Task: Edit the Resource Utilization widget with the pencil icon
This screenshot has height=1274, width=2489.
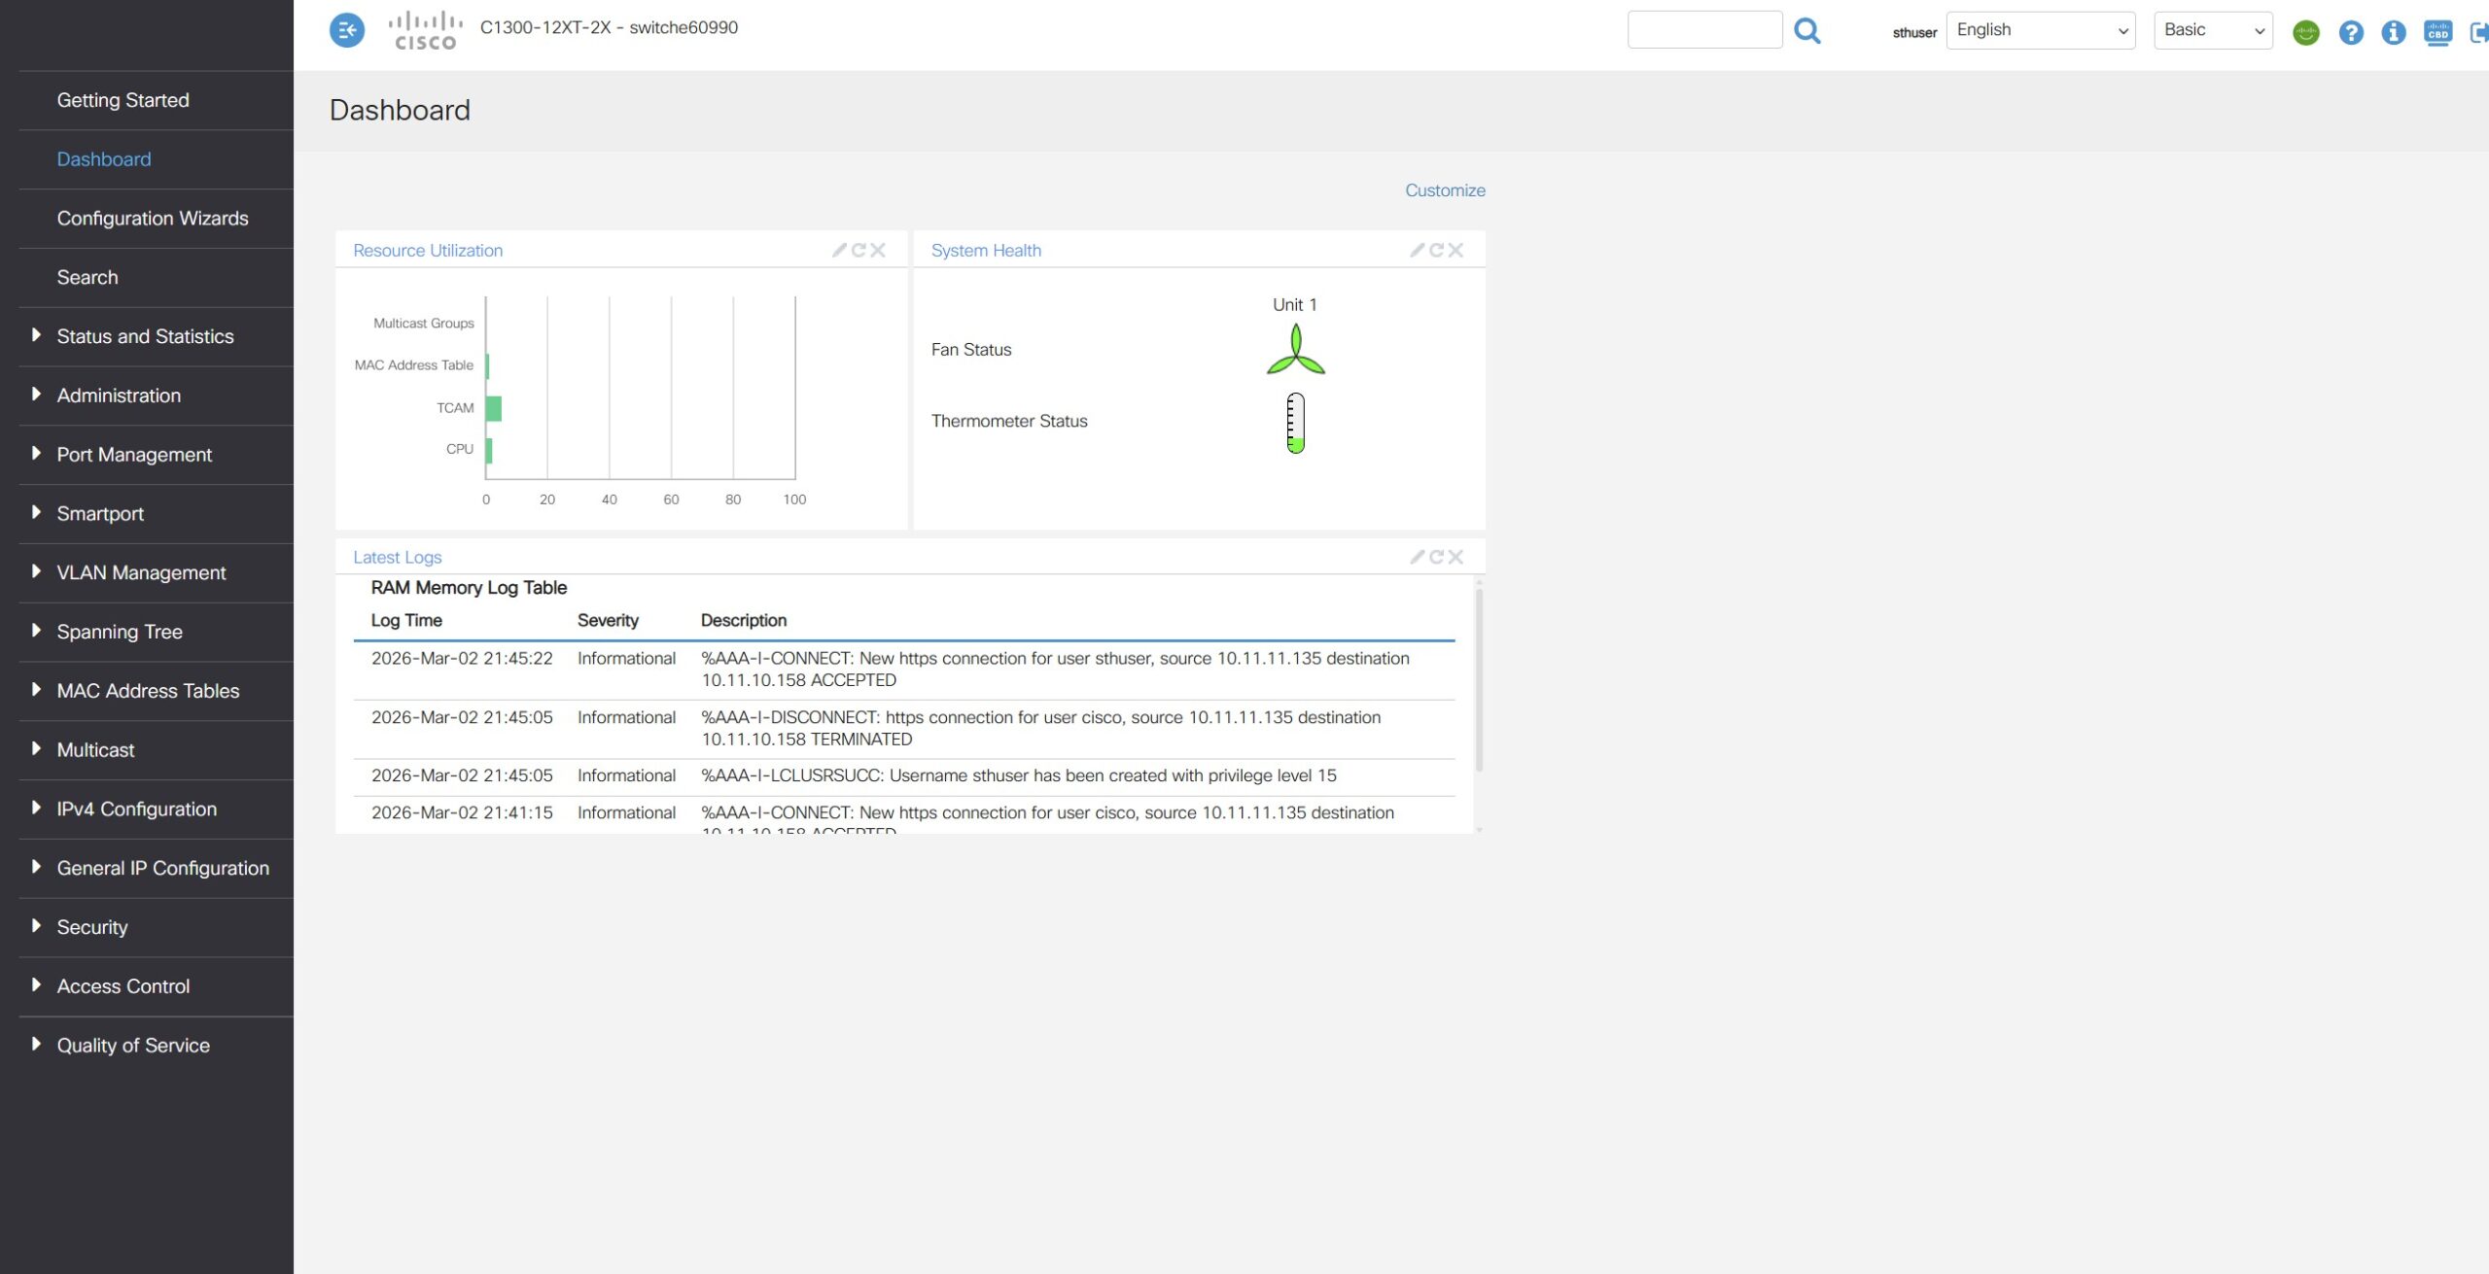Action: point(838,250)
